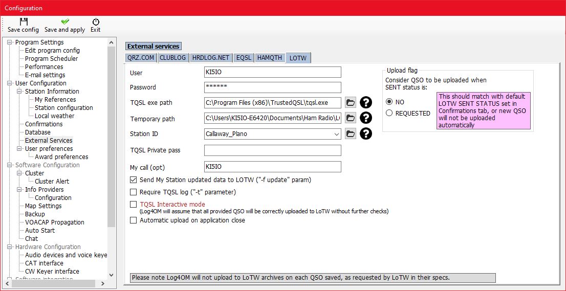This screenshot has height=291, width=566.
Task: Open Cluster Alert in tree
Action: 52,182
